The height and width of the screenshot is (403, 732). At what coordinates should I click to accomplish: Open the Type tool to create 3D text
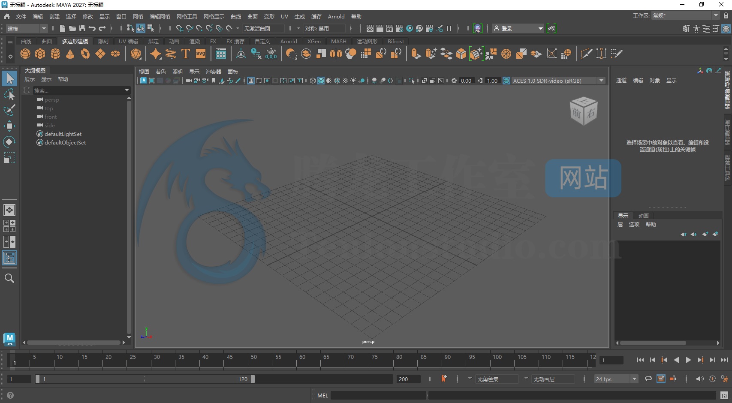pos(185,54)
